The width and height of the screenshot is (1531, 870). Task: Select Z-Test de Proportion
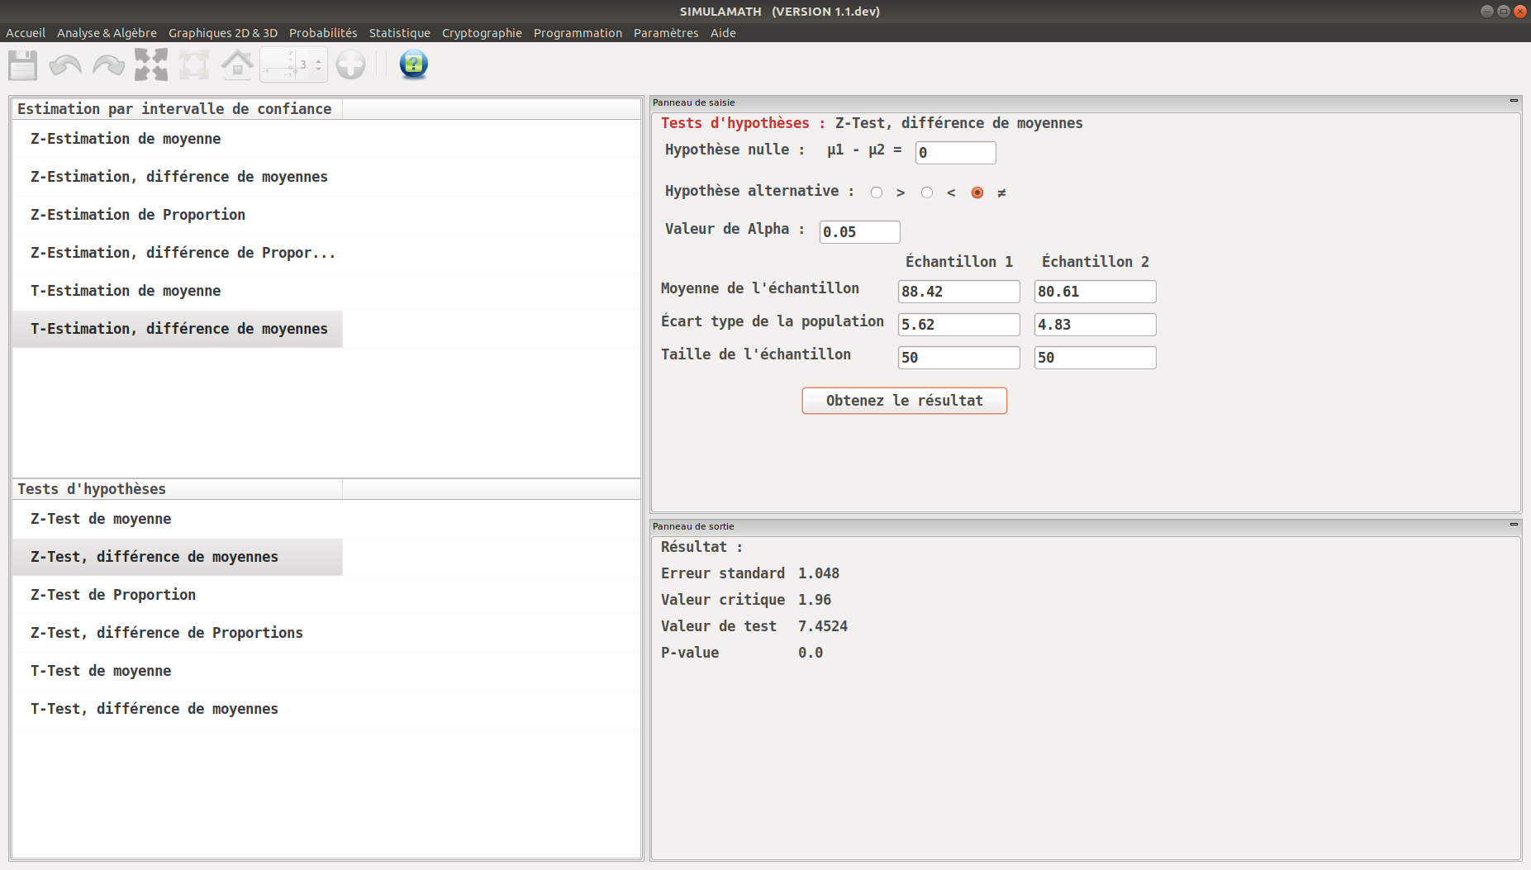[x=178, y=595]
